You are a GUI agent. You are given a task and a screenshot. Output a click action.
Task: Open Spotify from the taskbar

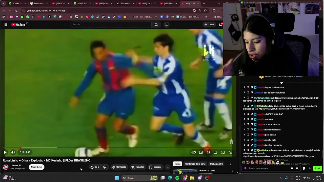point(177,178)
